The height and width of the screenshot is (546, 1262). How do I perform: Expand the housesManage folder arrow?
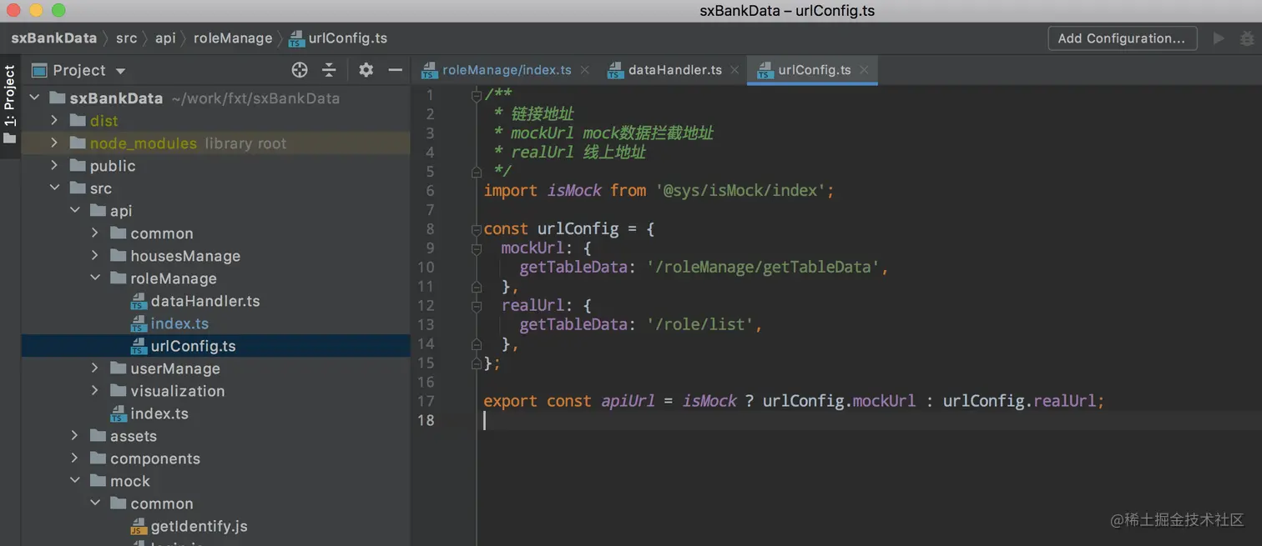[x=94, y=256]
